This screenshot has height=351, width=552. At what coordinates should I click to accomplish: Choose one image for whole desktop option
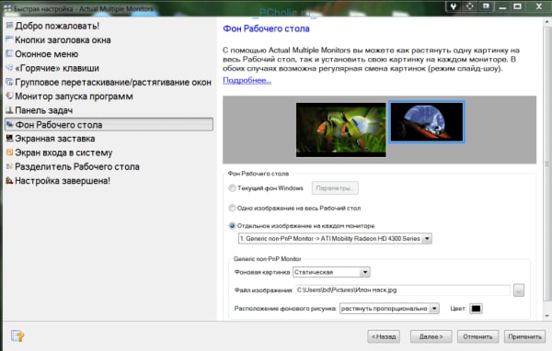point(232,208)
